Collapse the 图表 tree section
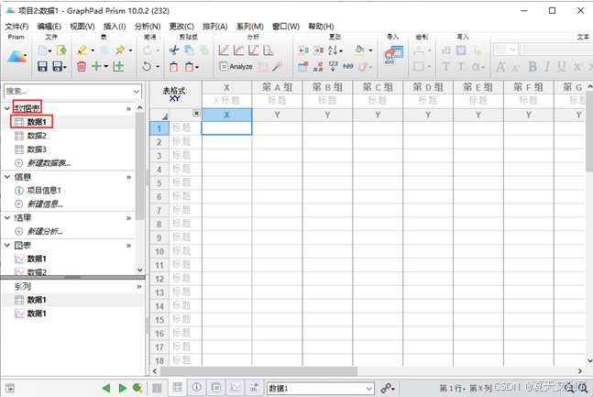This screenshot has height=397, width=593. 7,245
